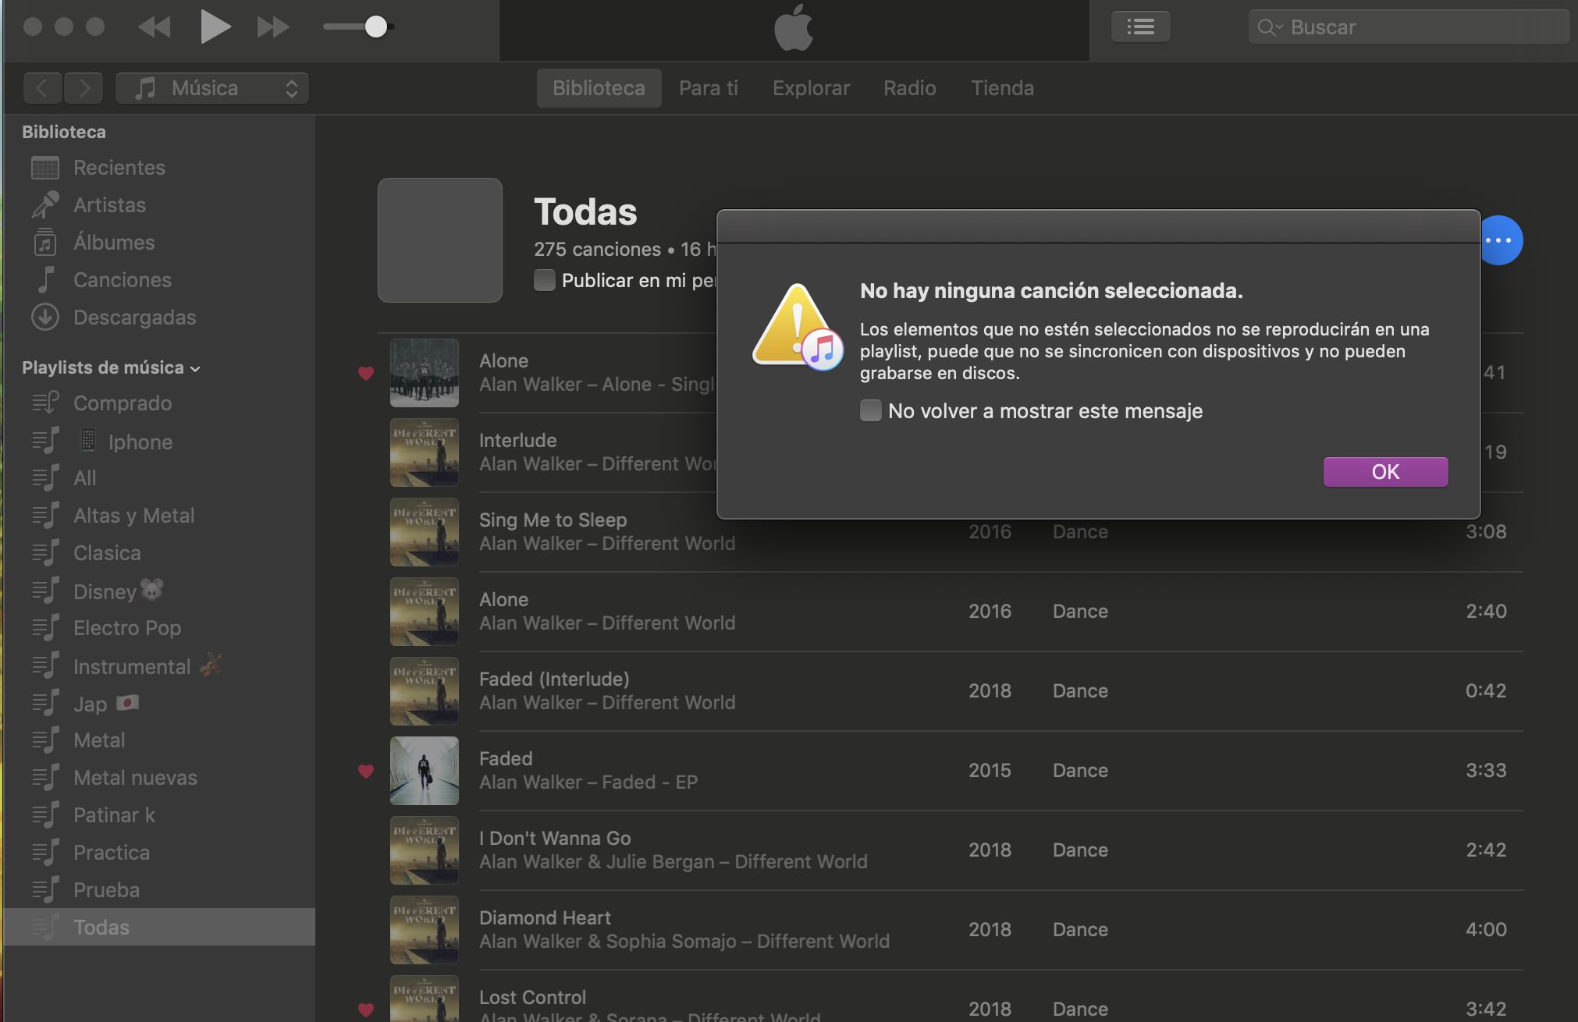The width and height of the screenshot is (1578, 1022).
Task: Open Descargadas in the library sidebar
Action: pyautogui.click(x=134, y=318)
